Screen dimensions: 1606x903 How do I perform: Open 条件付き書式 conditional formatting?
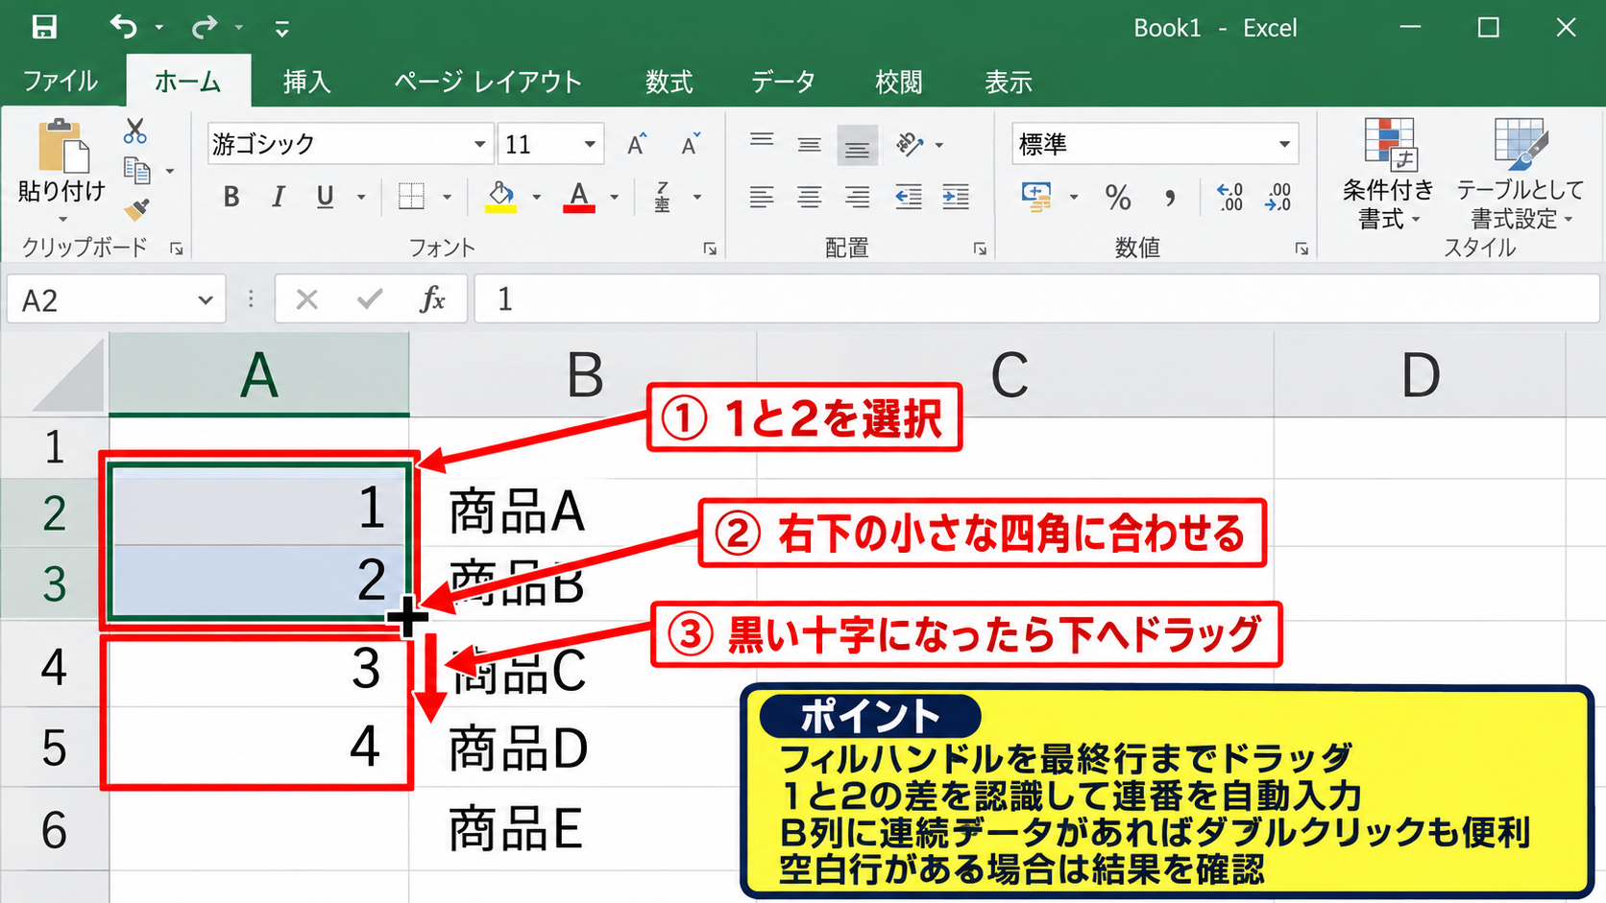tap(1388, 174)
